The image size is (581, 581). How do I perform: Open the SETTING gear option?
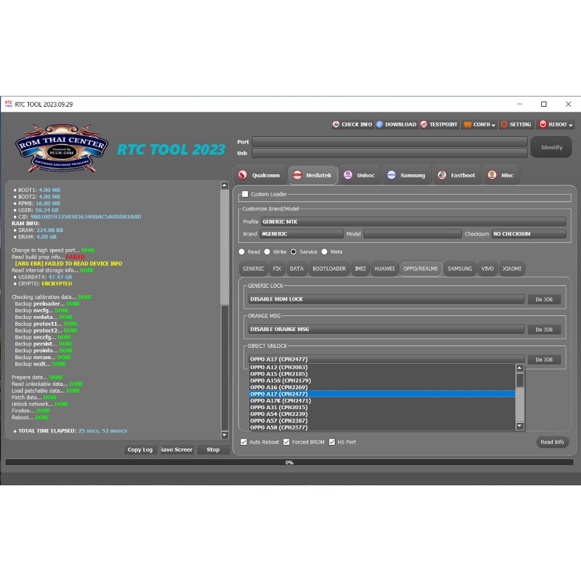click(x=516, y=124)
